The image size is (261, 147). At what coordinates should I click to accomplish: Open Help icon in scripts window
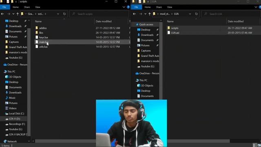click(x=128, y=7)
